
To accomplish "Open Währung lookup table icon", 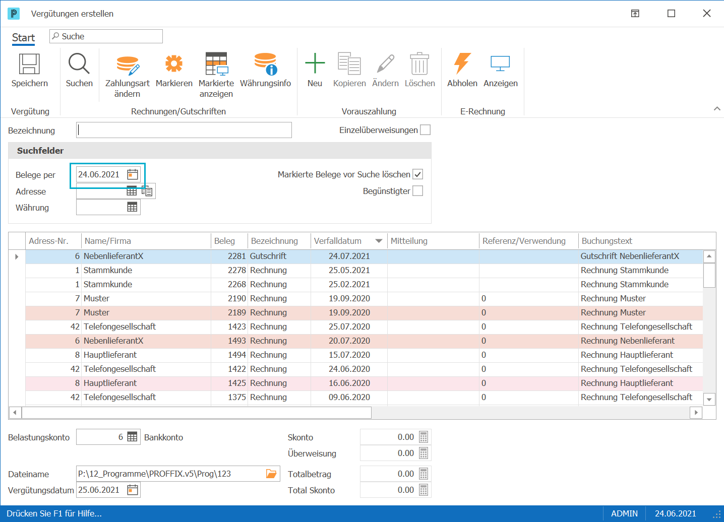I will click(x=132, y=207).
